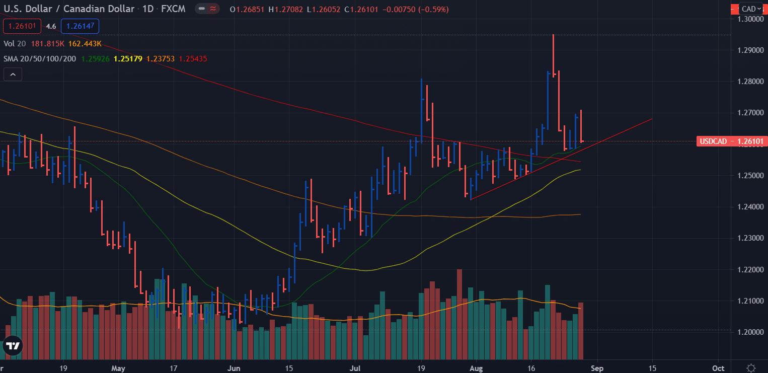Click the U.S. Dollar / Canadian Dollar title
768x373 pixels.
pos(69,9)
